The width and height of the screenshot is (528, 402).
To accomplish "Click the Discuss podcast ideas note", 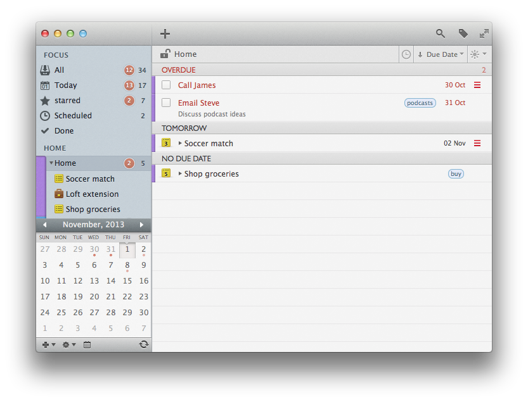I will (212, 114).
